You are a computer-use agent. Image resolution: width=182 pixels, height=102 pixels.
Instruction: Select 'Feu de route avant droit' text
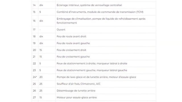pyautogui.click(x=71, y=37)
